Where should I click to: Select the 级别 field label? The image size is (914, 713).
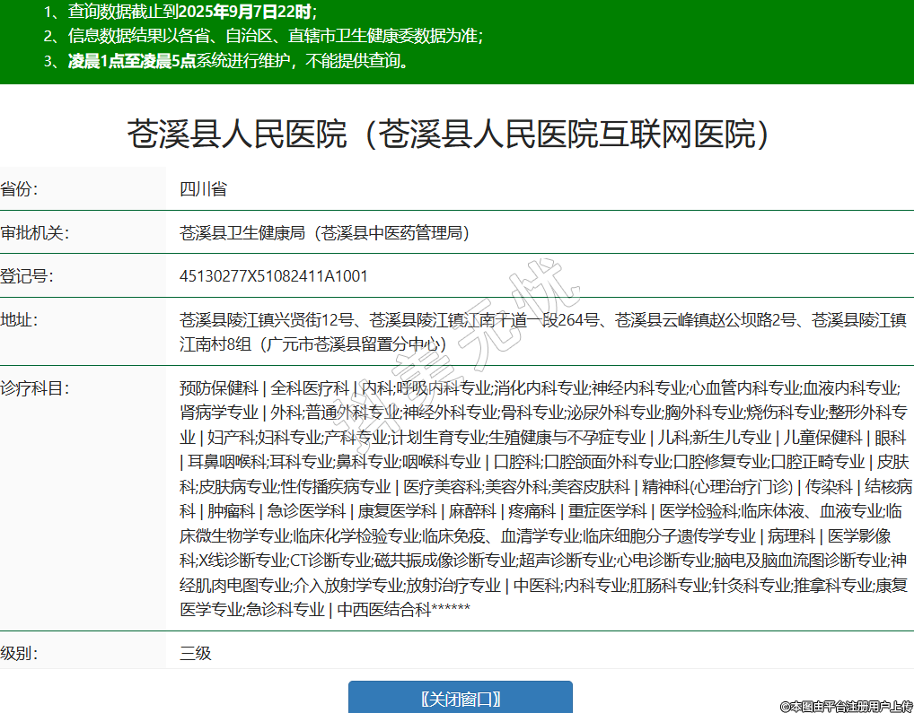tap(20, 653)
